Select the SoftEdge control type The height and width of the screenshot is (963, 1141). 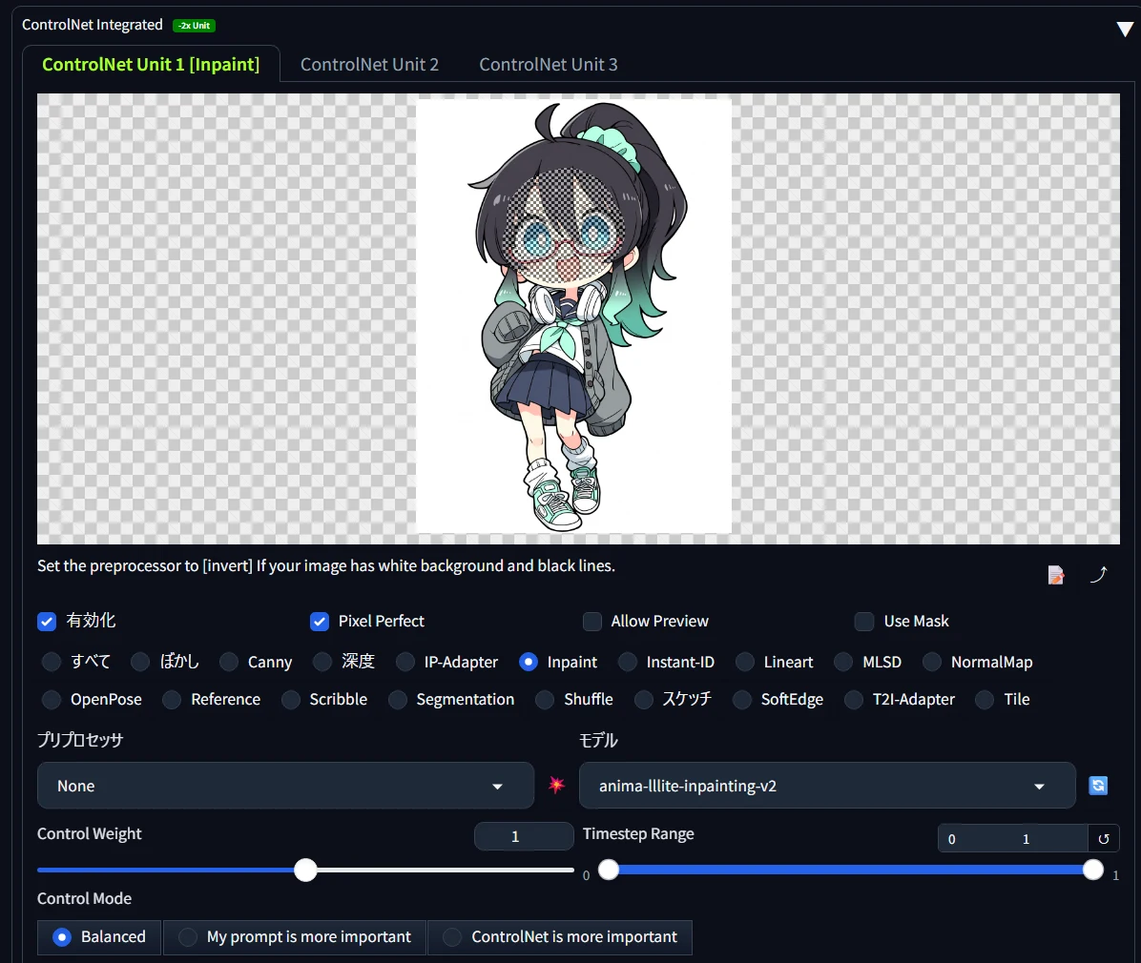coord(742,700)
